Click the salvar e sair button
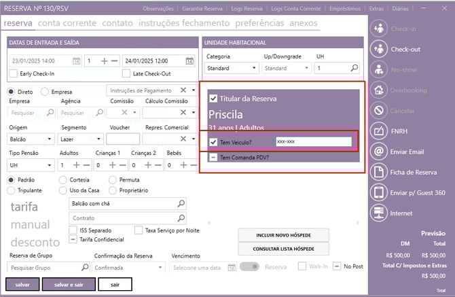 68,284
